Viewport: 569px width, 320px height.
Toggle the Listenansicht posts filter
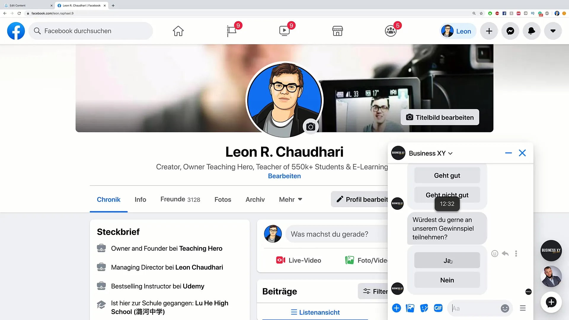click(315, 312)
